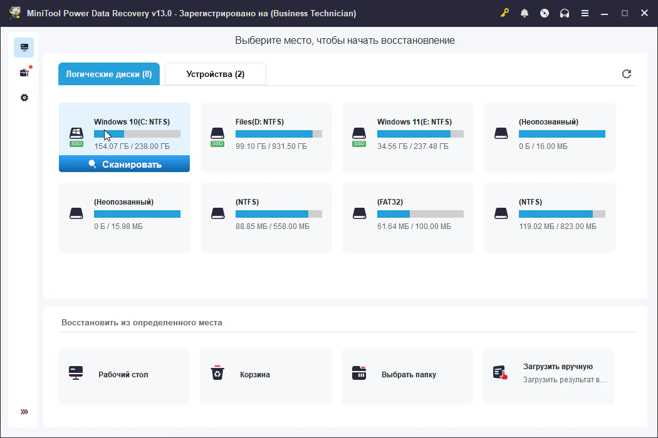Click icon of 558.00 МБ NTFS partition
This screenshot has width=658, height=438.
pyautogui.click(x=217, y=213)
